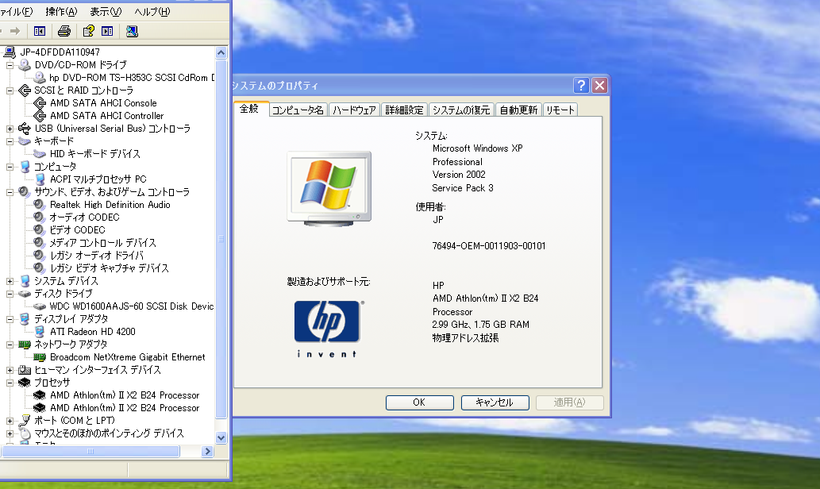Click the コンピュータ category icon
The image size is (820, 489).
(25, 167)
